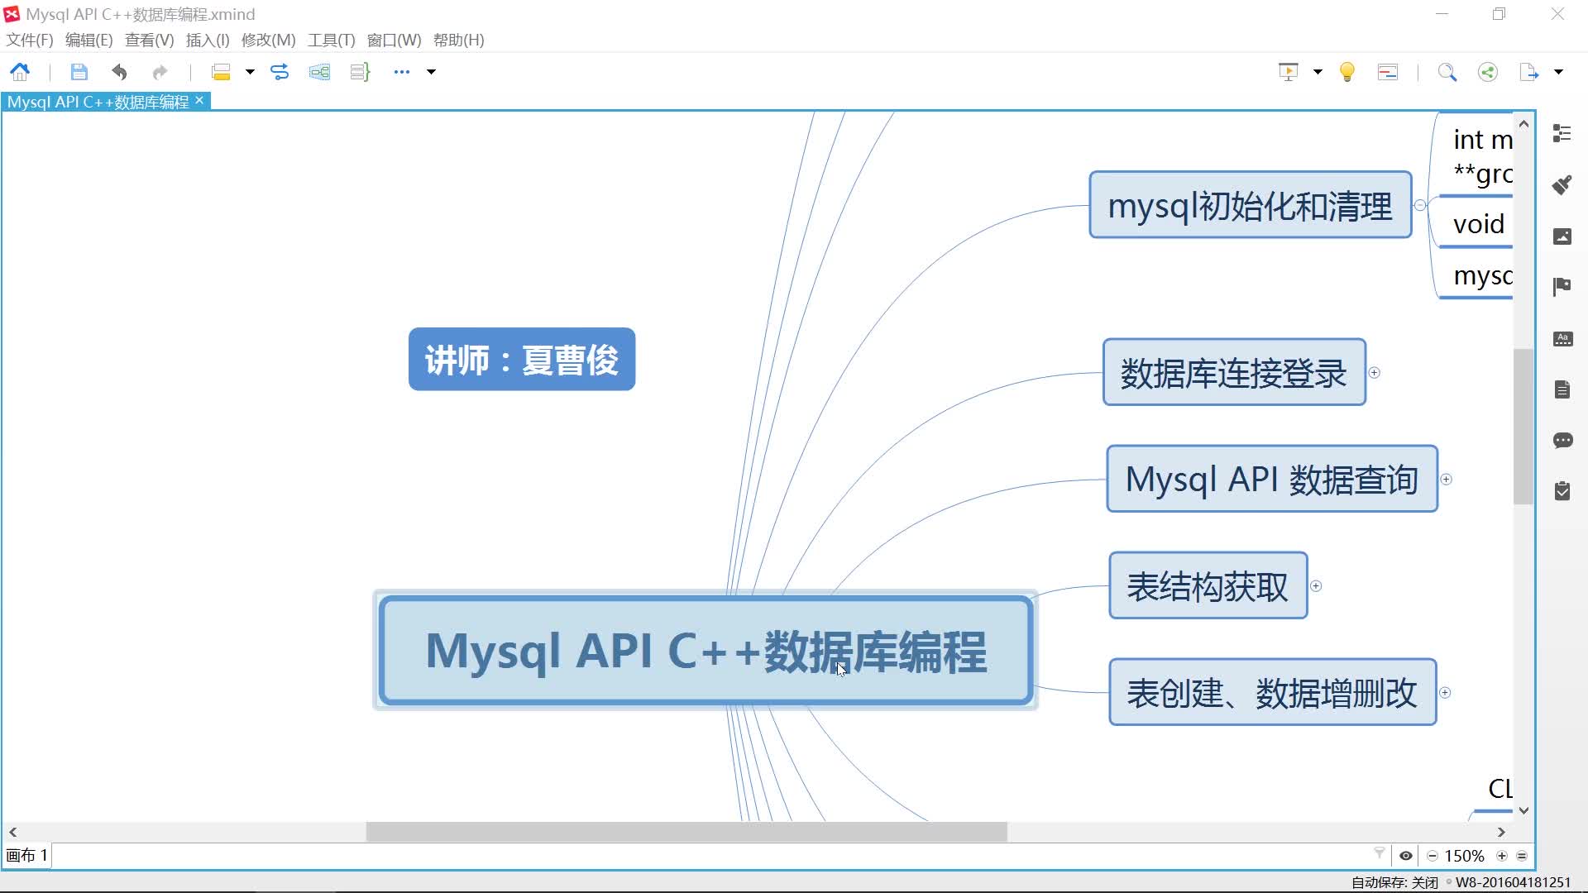
Task: Expand the 表结构获取 branch
Action: click(x=1316, y=586)
